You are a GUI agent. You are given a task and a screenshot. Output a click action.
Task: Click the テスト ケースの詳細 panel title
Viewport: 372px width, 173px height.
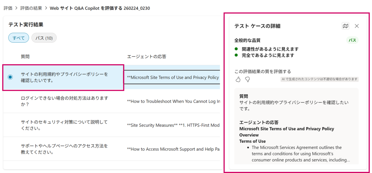257,26
